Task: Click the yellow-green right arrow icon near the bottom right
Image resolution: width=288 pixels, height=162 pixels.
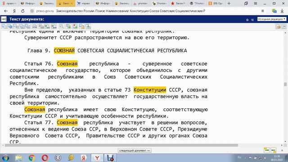Action: pos(273,150)
